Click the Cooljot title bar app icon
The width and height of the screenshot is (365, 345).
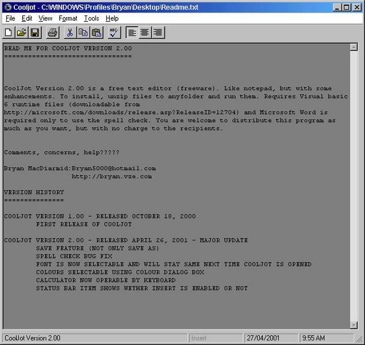[x=8, y=7]
